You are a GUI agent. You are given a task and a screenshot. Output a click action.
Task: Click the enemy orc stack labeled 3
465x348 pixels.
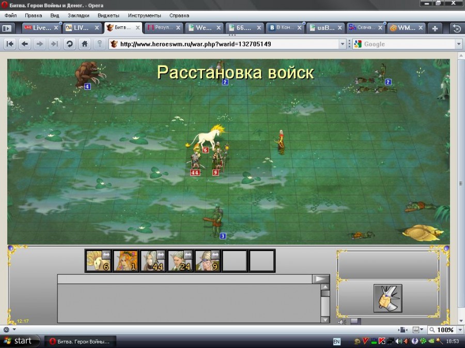point(215,221)
